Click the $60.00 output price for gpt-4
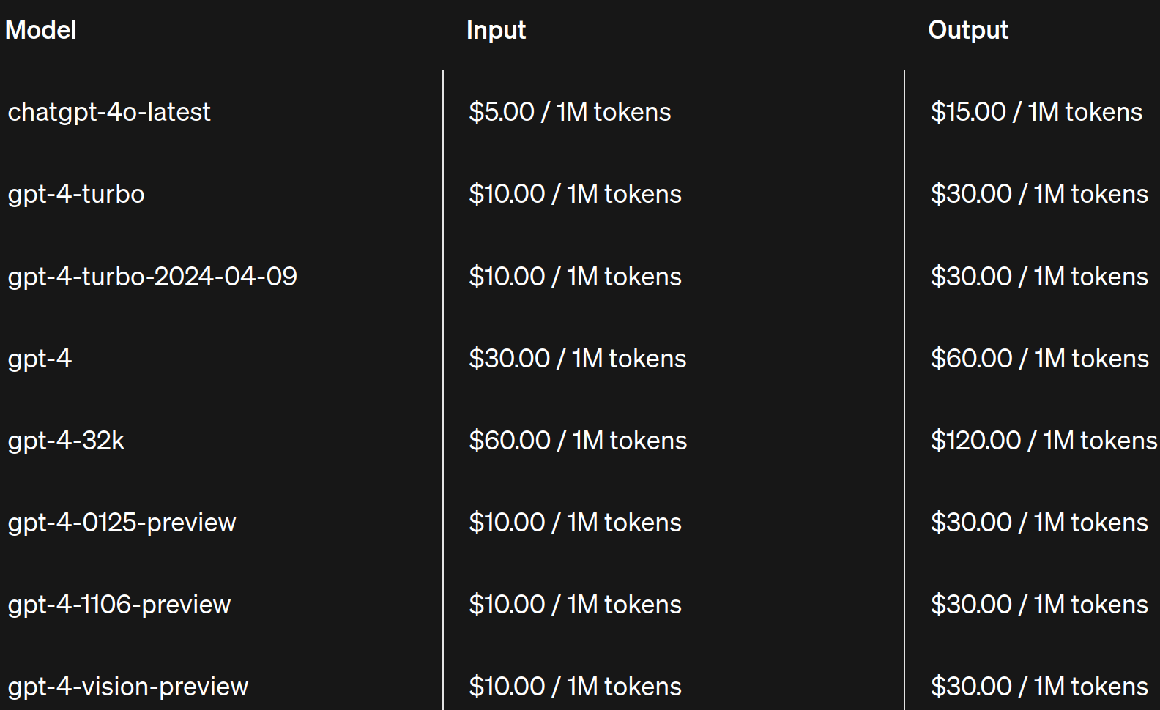The width and height of the screenshot is (1160, 710). (1039, 359)
